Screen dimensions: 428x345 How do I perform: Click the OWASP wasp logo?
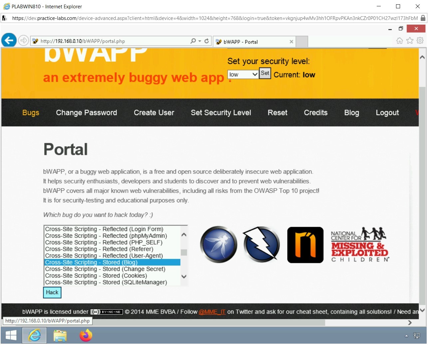tap(218, 245)
